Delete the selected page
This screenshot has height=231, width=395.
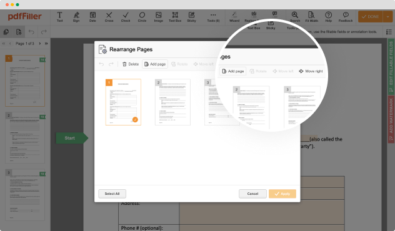coord(131,64)
